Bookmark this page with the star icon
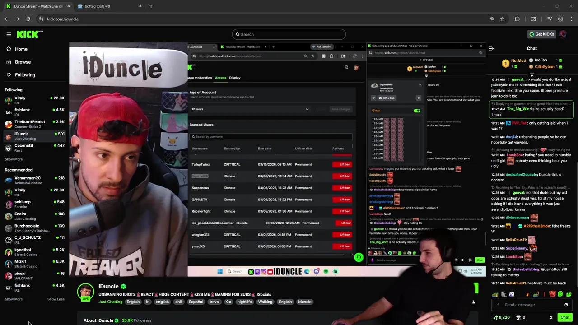 pos(502,19)
